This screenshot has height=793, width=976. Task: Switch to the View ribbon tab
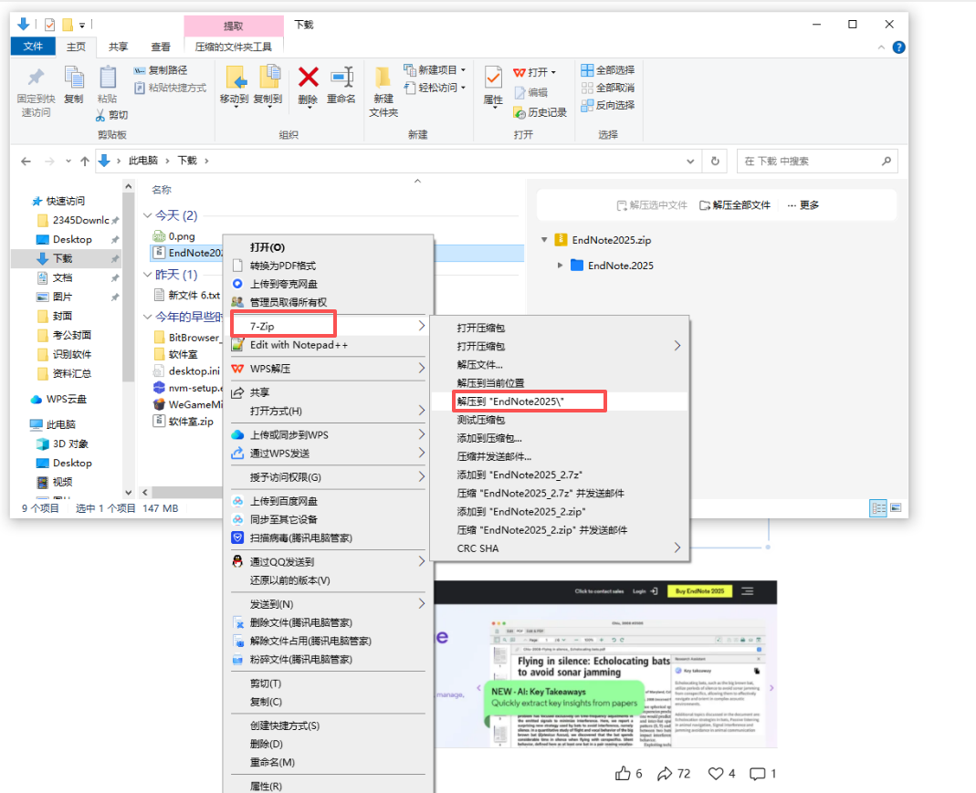160,47
